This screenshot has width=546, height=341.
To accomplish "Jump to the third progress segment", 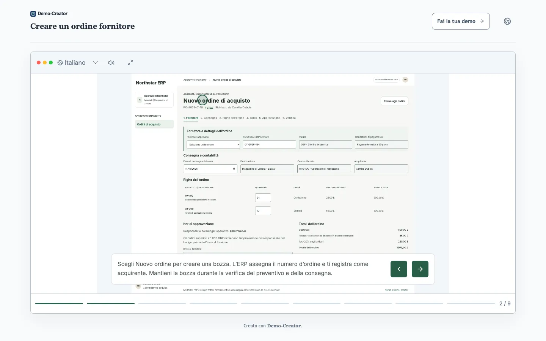I will click(162, 303).
